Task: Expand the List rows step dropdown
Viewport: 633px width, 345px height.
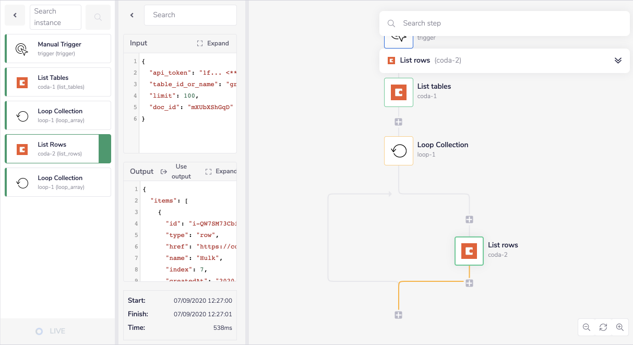Action: point(618,61)
